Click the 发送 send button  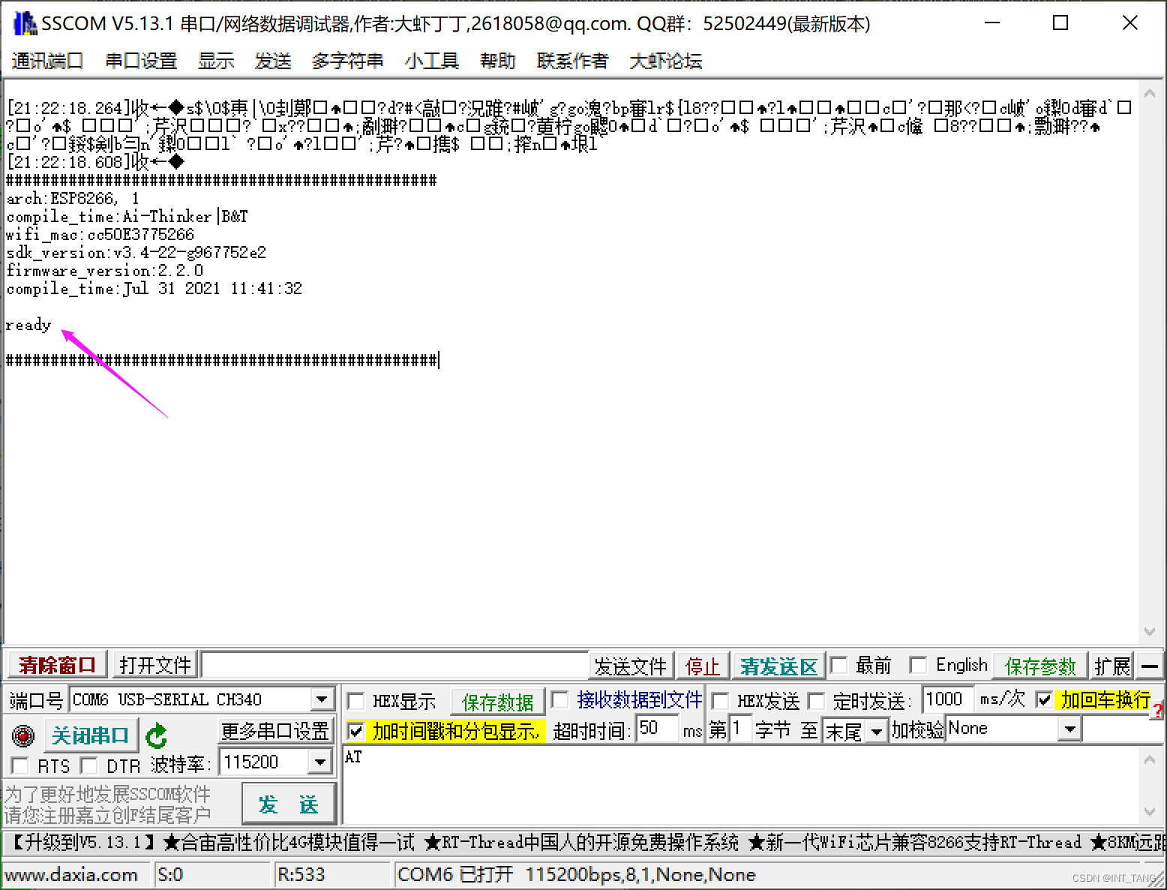[x=289, y=804]
